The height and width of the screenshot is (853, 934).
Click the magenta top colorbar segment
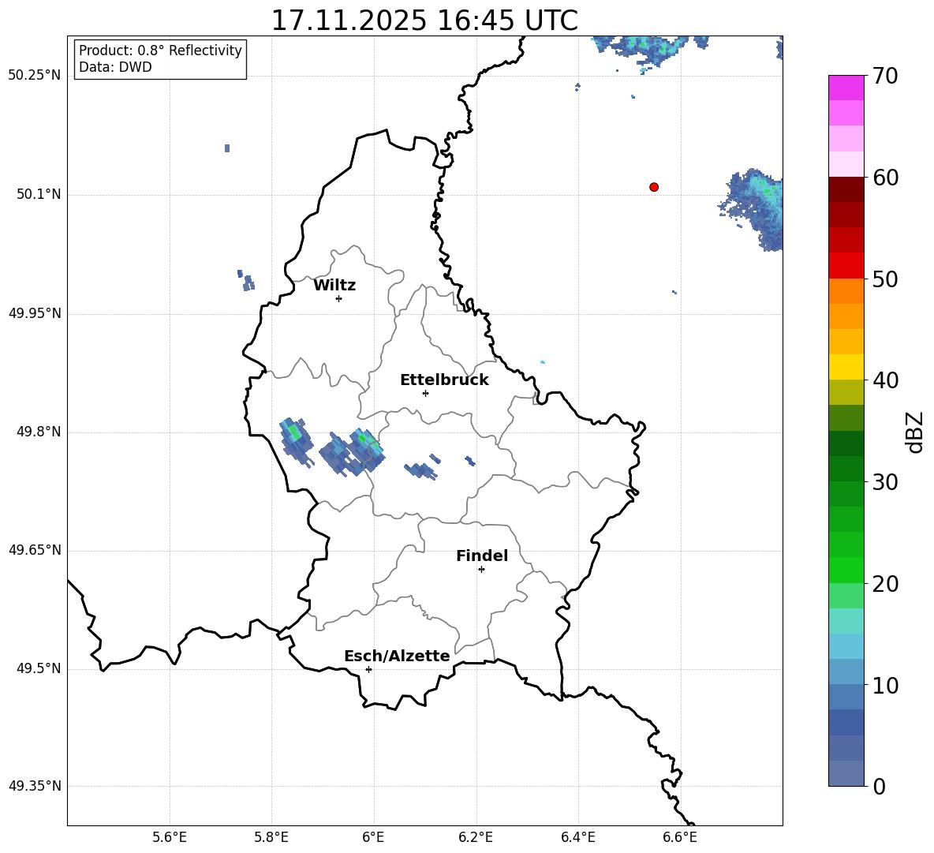pos(846,88)
